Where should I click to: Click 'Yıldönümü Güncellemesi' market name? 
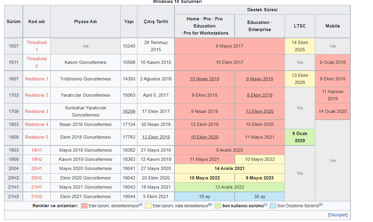(x=85, y=79)
